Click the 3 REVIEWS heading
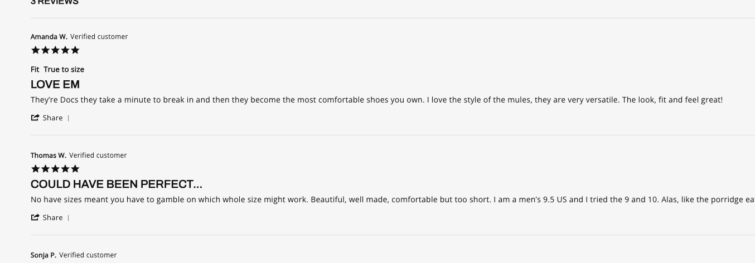The width and height of the screenshot is (755, 263). pos(55,2)
